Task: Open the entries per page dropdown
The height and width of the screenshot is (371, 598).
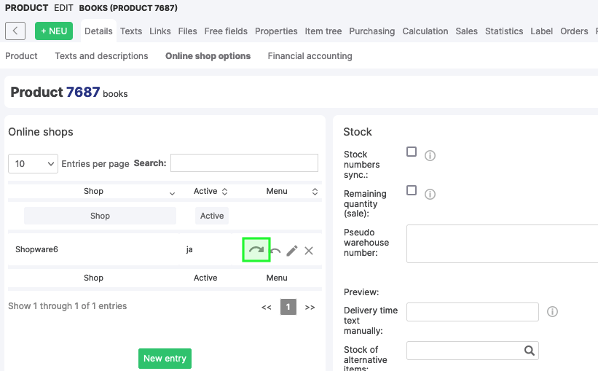Action: (33, 164)
